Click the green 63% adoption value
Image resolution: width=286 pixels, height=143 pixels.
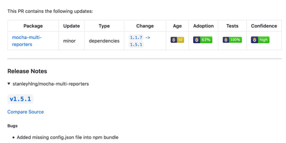(206, 40)
